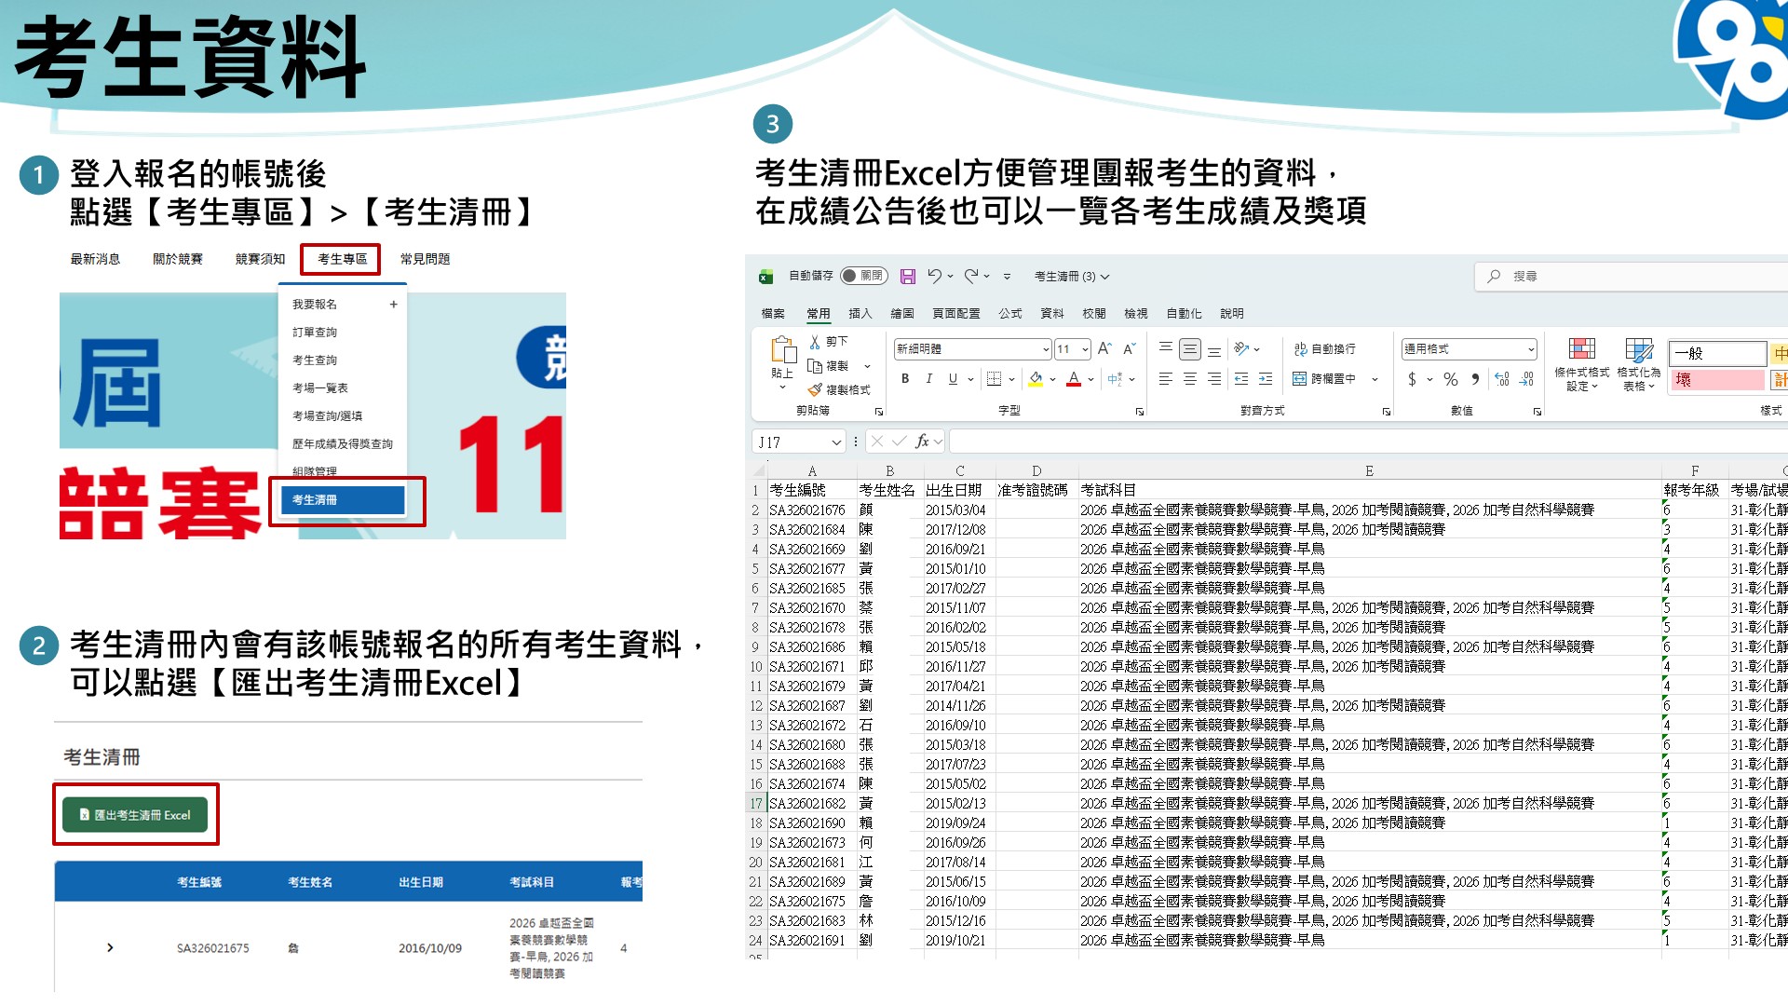Expand the SA326021675 row chevron
The width and height of the screenshot is (1788, 1006).
110,947
